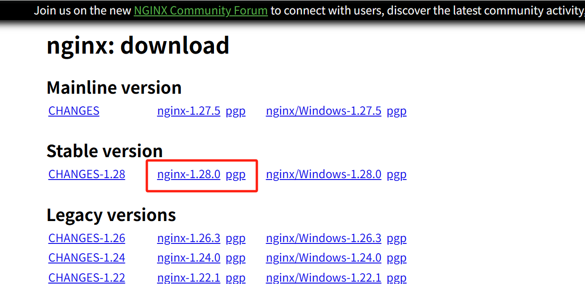The height and width of the screenshot is (284, 585).
Task: Open pgp signature beside nginx/Windows-1.27.5
Action: coord(397,111)
